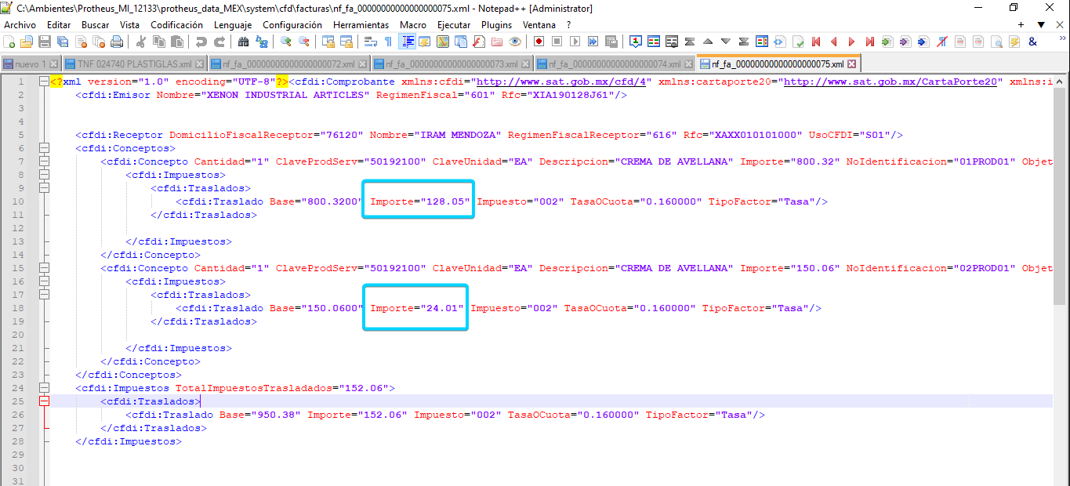Click the www.sat.gob.mx/cfd/4 link
Screen dimensions: 1070x486
[562, 82]
